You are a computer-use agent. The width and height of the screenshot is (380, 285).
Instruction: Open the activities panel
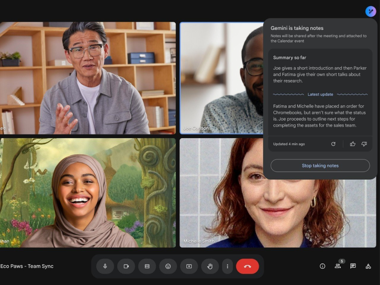(368, 266)
